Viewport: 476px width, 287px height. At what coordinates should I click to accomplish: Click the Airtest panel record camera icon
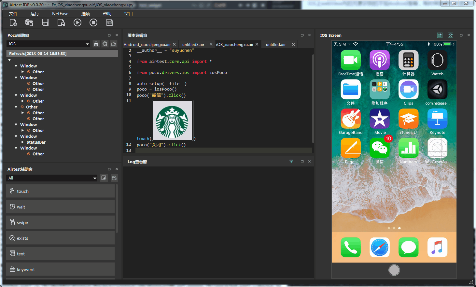point(114,178)
